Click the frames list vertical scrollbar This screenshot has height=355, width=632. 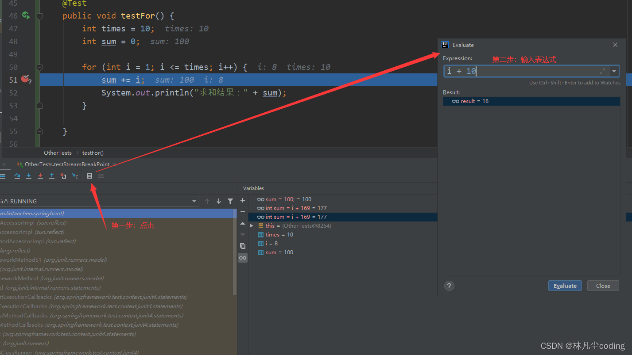(x=235, y=252)
